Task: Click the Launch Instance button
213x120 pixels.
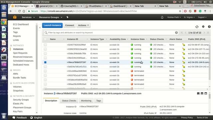Action: point(52,25)
